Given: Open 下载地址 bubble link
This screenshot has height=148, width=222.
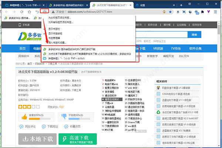Looking at the screenshot, I should pyautogui.click(x=50, y=127).
